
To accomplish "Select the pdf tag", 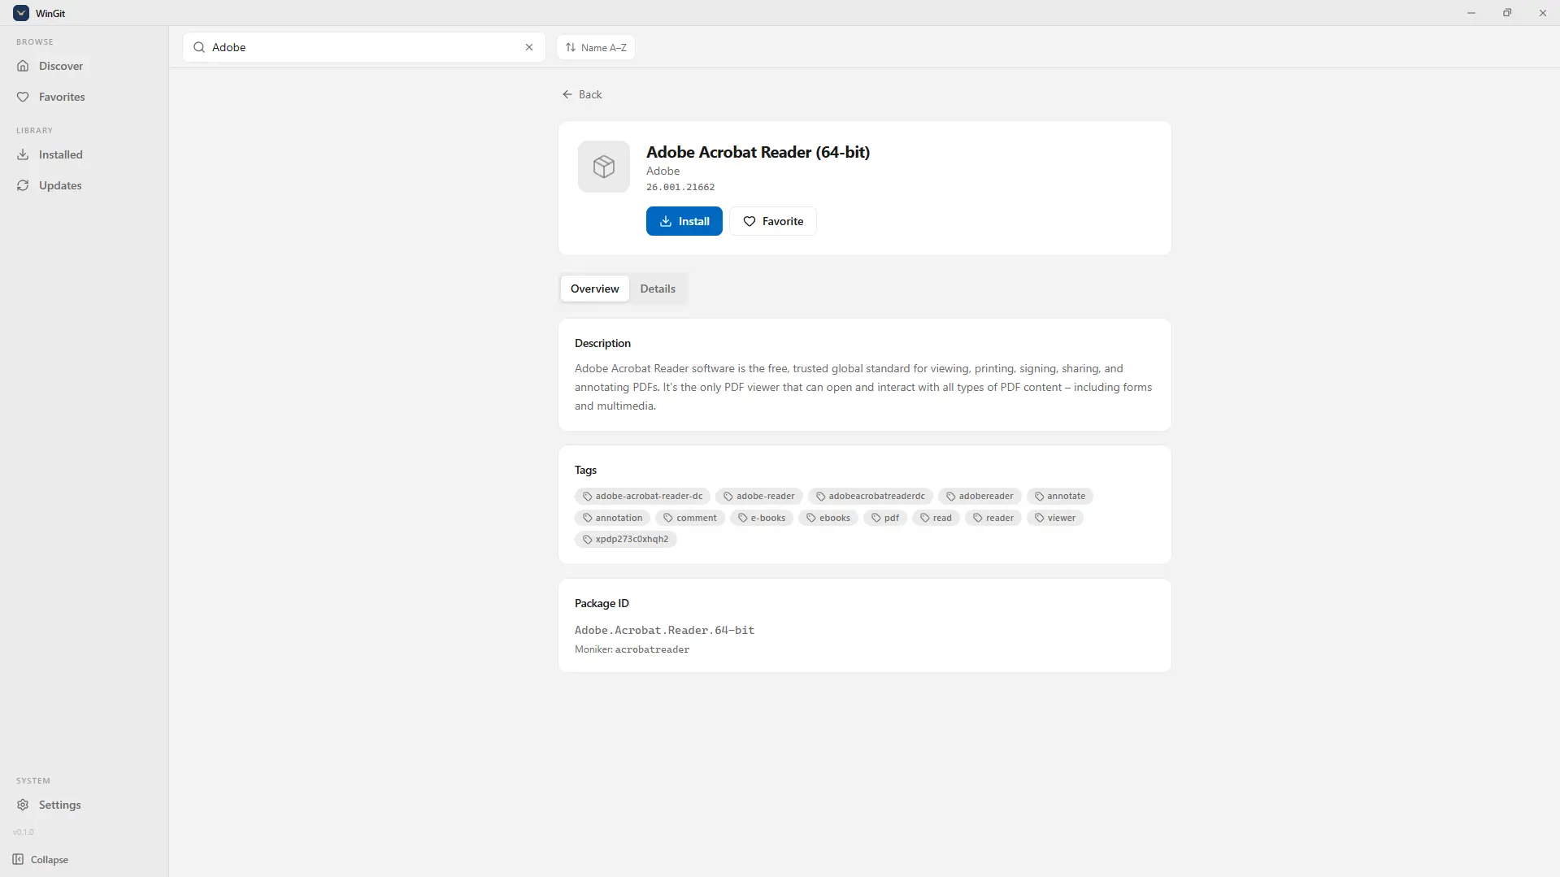I will pyautogui.click(x=885, y=518).
